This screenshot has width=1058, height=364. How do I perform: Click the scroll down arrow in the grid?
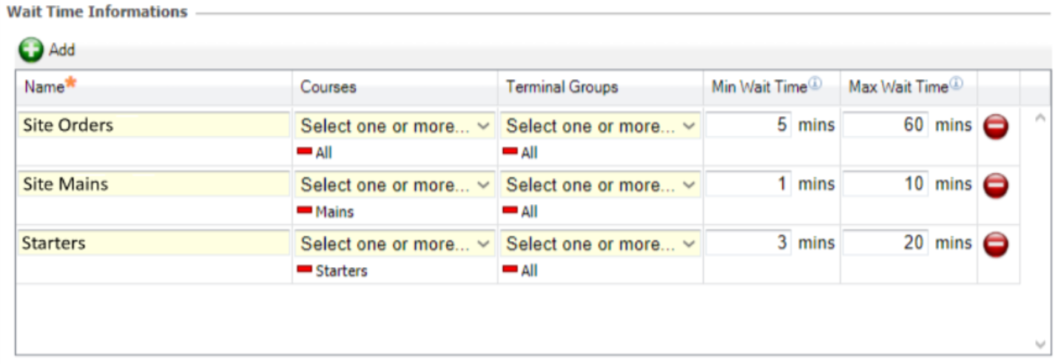click(1040, 344)
